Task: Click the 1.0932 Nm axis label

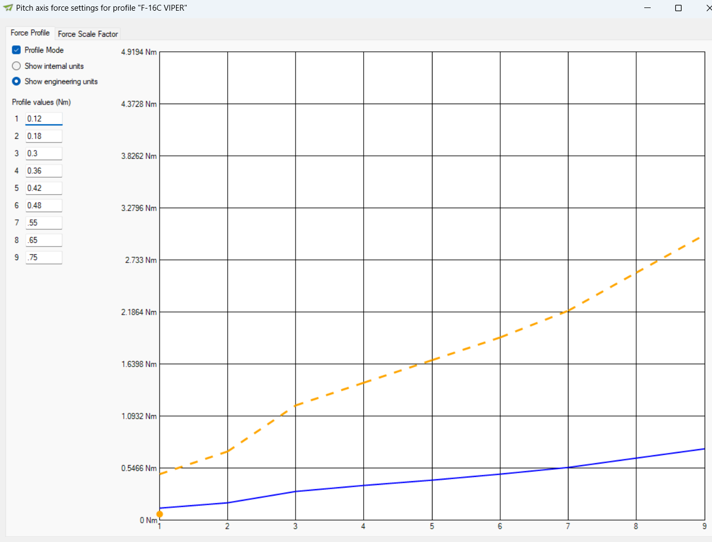Action: 139,416
